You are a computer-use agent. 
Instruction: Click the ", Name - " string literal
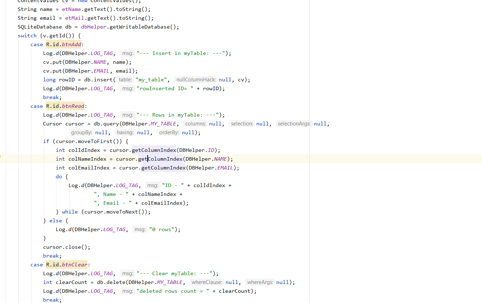pos(111,194)
